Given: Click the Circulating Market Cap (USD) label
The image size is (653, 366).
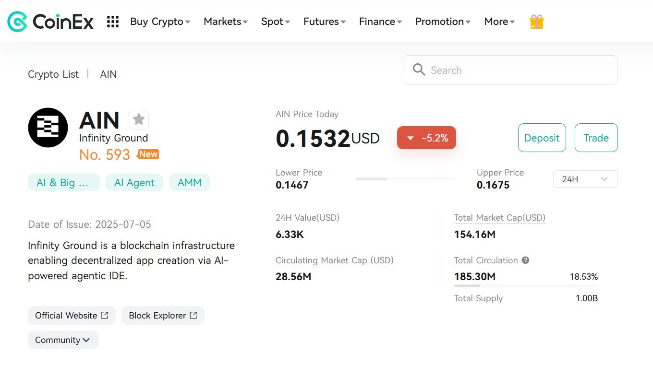Looking at the screenshot, I should 335,260.
